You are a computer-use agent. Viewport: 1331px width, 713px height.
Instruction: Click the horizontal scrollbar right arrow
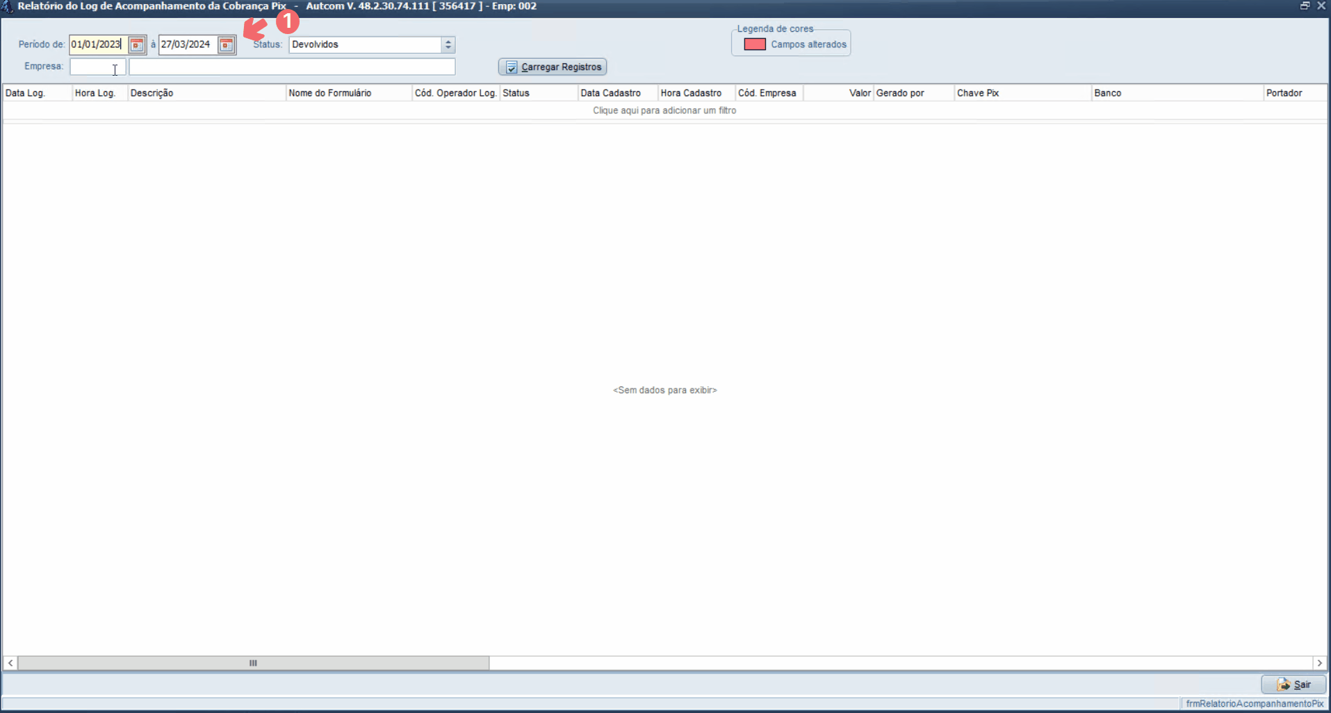1319,663
